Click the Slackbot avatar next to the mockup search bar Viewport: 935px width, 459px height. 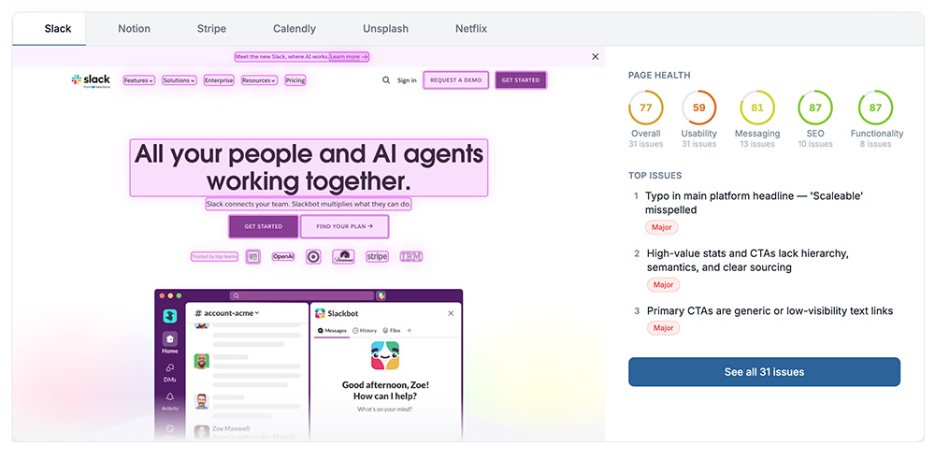tap(381, 295)
